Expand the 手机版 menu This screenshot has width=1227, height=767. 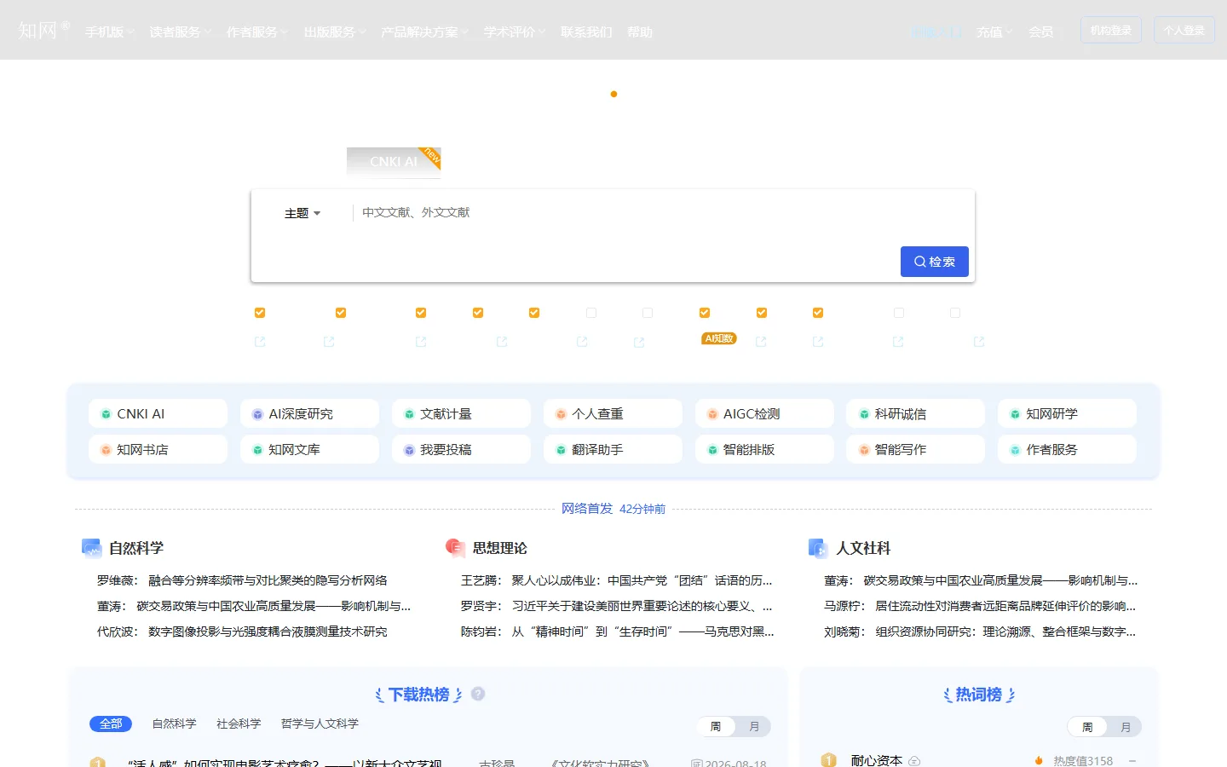[x=110, y=32]
